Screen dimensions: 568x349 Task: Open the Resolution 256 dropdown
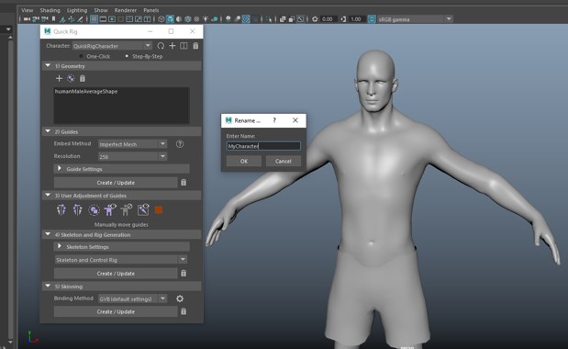coord(132,156)
